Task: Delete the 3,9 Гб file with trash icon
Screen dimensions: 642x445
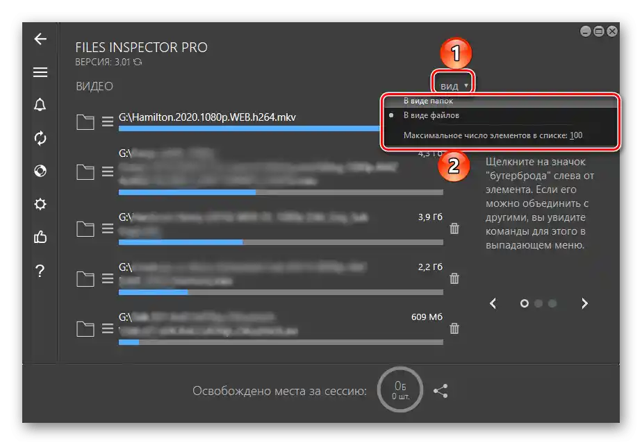Action: tap(454, 228)
